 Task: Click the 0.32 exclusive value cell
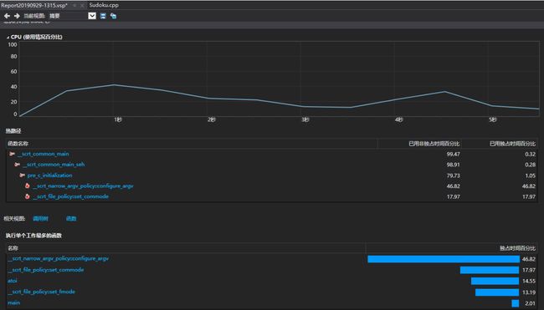530,154
